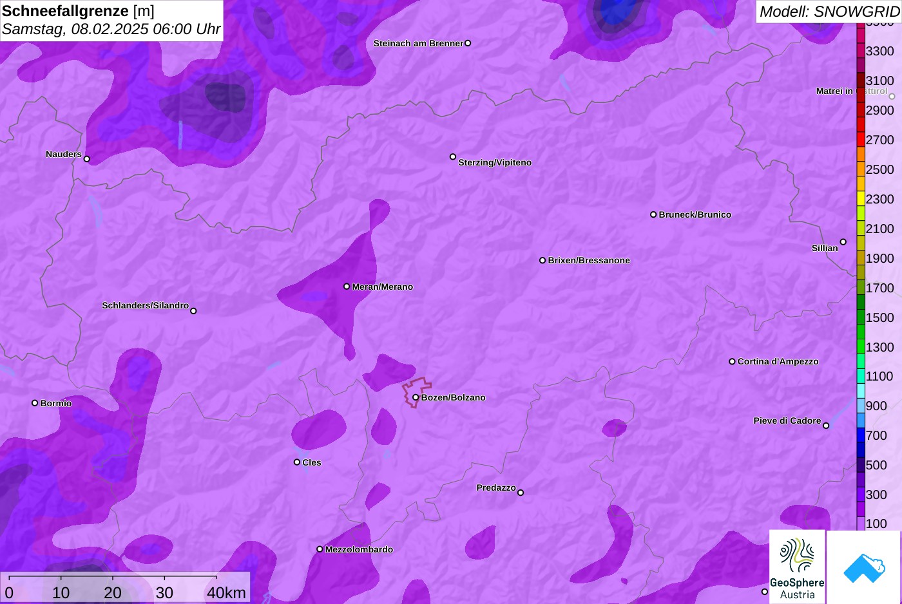This screenshot has width=902, height=604.
Task: Click the 100 legend value
Action: pyautogui.click(x=876, y=524)
